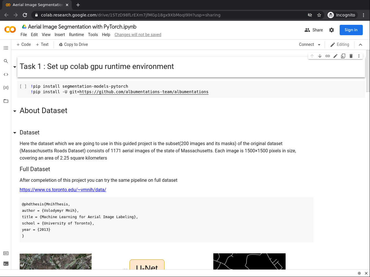
Task: Open the table of contents sidebar
Action: (6, 48)
